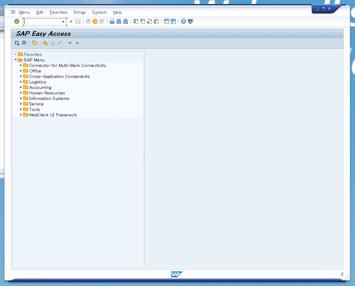This screenshot has width=355, height=286.
Task: Open the command field history dropdown
Action: [x=63, y=22]
